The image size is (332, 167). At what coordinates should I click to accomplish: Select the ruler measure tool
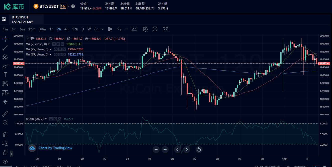[5, 114]
